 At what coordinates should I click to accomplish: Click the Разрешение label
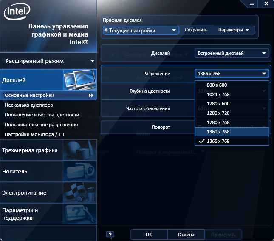157,74
